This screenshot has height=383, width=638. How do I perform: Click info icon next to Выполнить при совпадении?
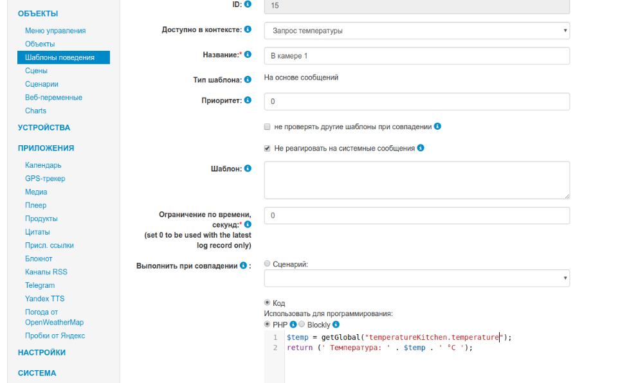coord(244,265)
